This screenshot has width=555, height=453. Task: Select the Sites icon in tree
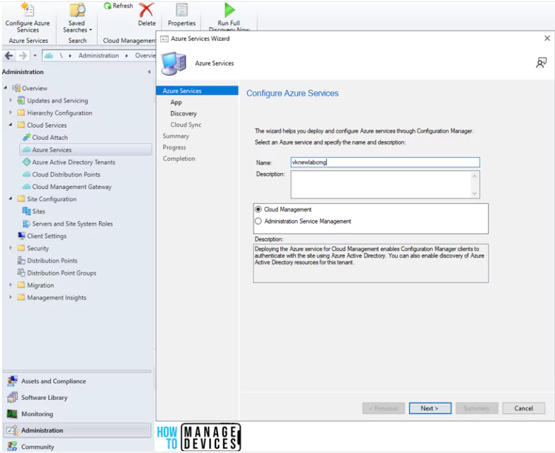click(x=27, y=211)
